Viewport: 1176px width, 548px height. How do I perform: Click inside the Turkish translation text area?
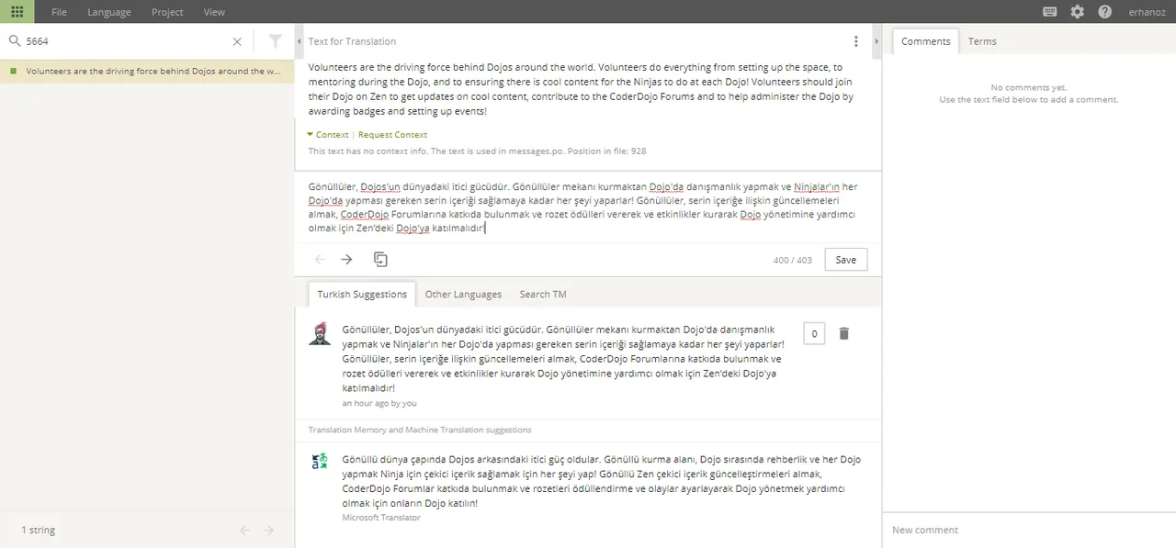pyautogui.click(x=587, y=207)
